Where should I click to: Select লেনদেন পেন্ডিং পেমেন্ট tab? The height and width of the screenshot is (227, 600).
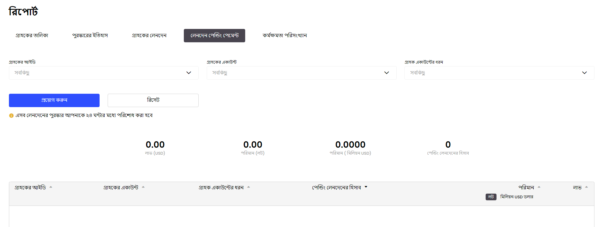(215, 36)
